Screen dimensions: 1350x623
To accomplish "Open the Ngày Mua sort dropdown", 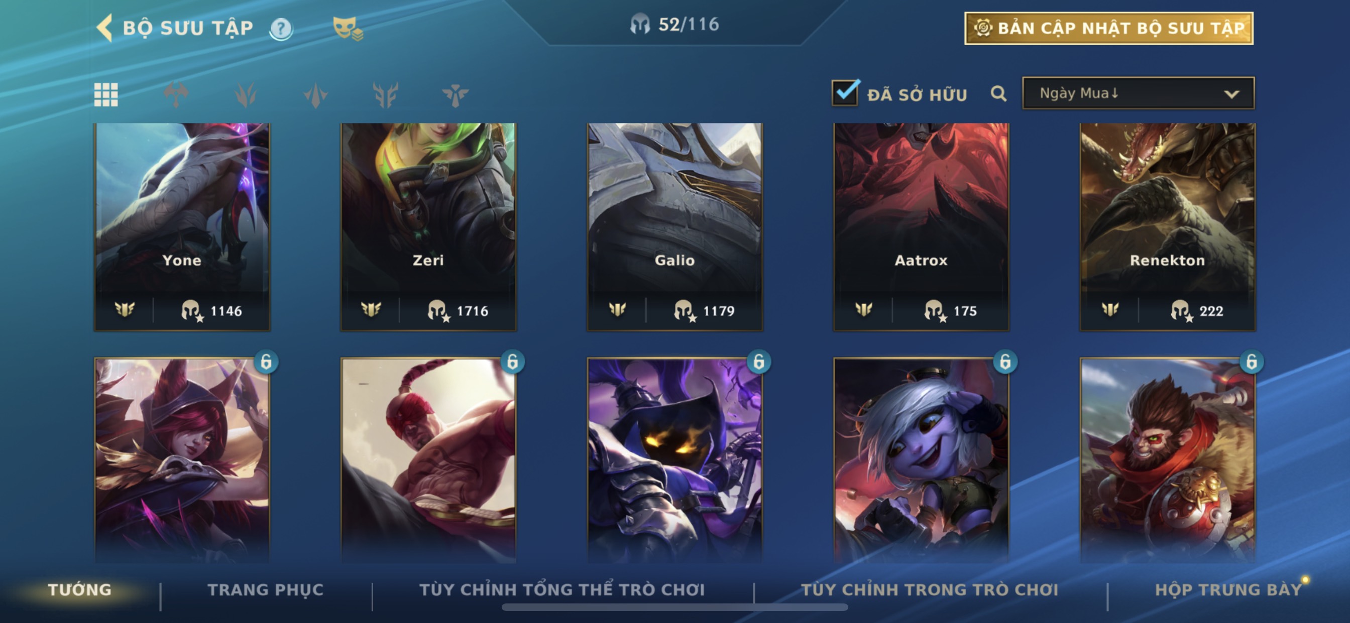I will tap(1138, 93).
